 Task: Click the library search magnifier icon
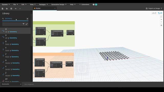pyautogui.click(x=3, y=19)
